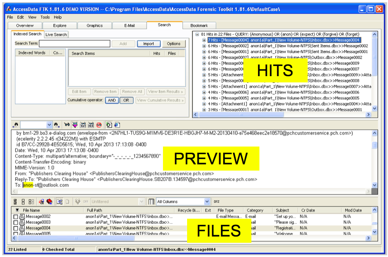Viewport: 388px width, 257px height.
Task: Click the red disable viewer icon
Action: point(99,125)
